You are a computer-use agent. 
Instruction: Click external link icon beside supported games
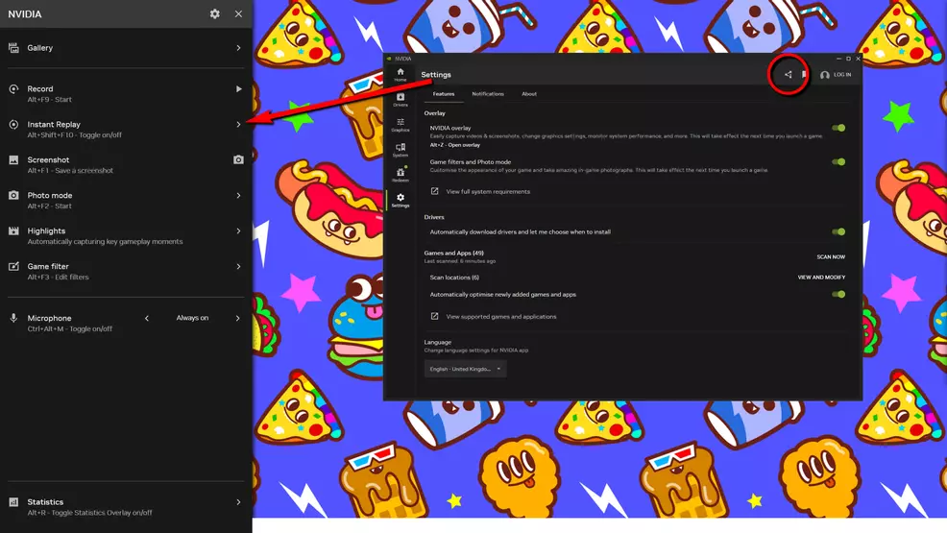pyautogui.click(x=434, y=316)
